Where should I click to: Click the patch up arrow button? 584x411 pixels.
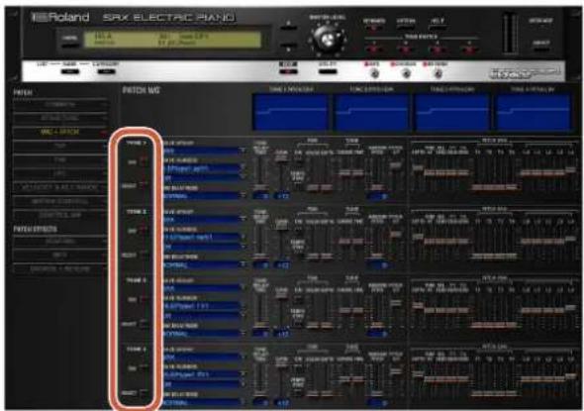[x=289, y=27]
